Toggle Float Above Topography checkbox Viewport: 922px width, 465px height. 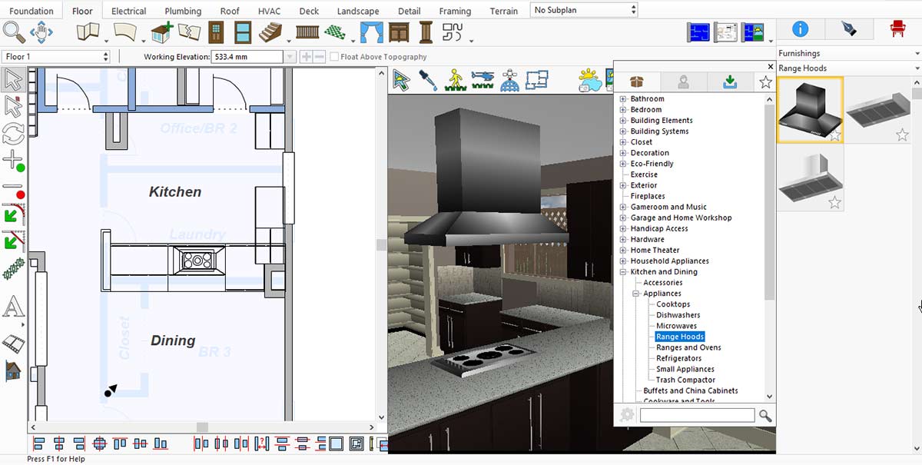pyautogui.click(x=334, y=57)
